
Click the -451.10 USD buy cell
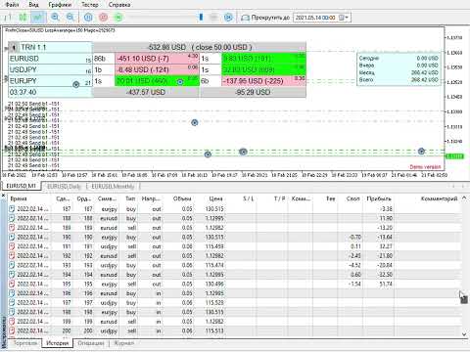[157, 59]
